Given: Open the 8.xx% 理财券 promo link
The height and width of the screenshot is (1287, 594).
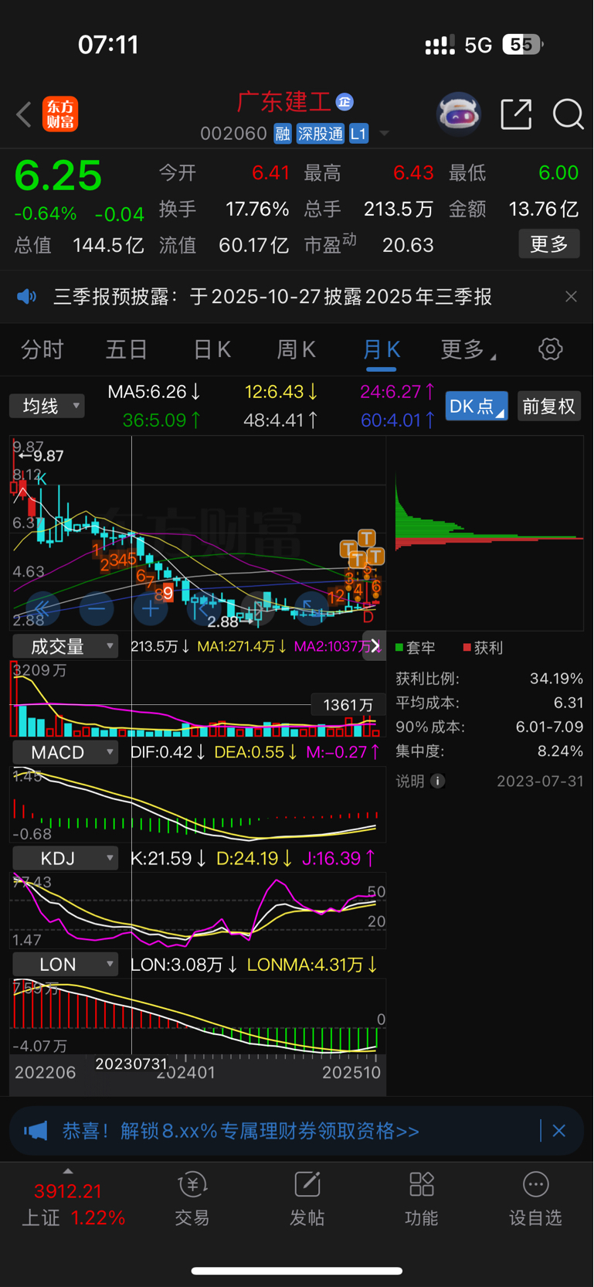Looking at the screenshot, I should click(241, 1131).
